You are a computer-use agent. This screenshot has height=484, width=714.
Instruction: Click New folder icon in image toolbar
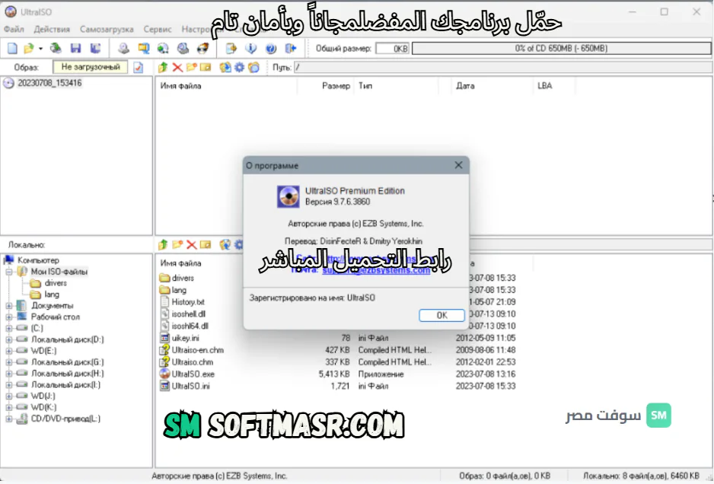pos(192,68)
